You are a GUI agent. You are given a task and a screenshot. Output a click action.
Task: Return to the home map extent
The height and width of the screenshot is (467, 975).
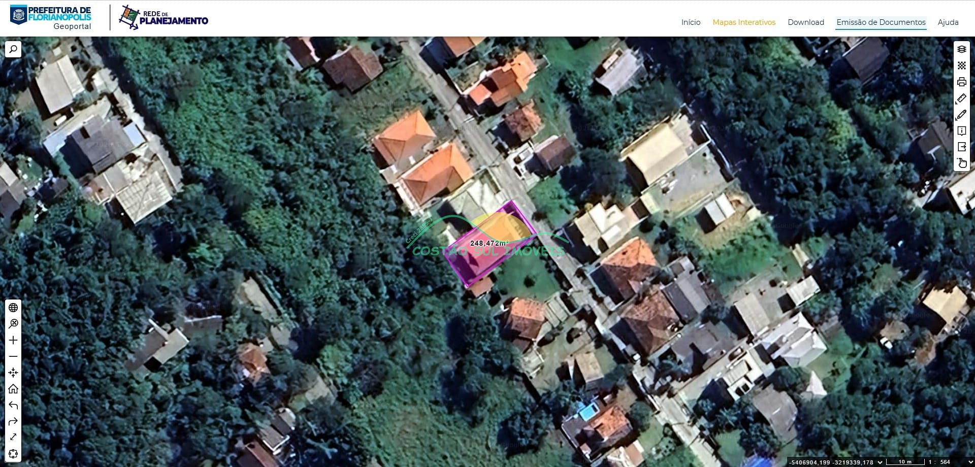[x=13, y=389]
